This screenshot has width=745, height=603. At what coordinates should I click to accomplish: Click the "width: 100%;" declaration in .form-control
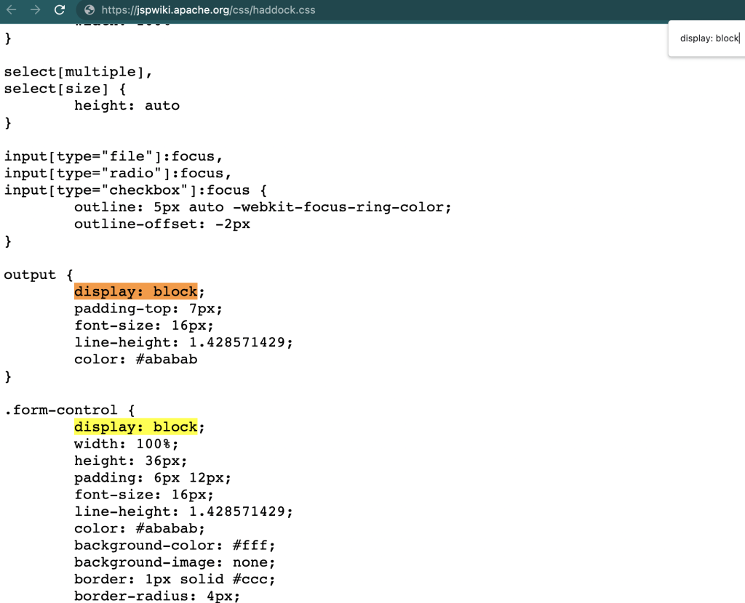127,444
